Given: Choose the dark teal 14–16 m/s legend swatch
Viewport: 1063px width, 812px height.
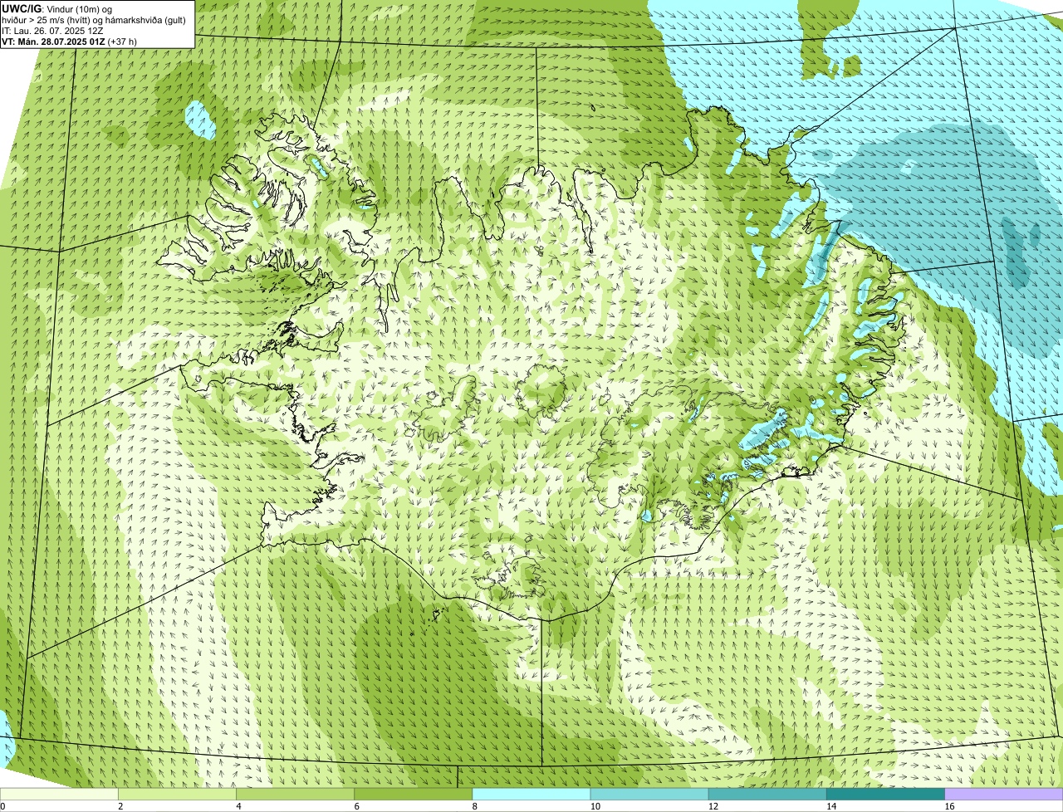Looking at the screenshot, I should pos(885,795).
